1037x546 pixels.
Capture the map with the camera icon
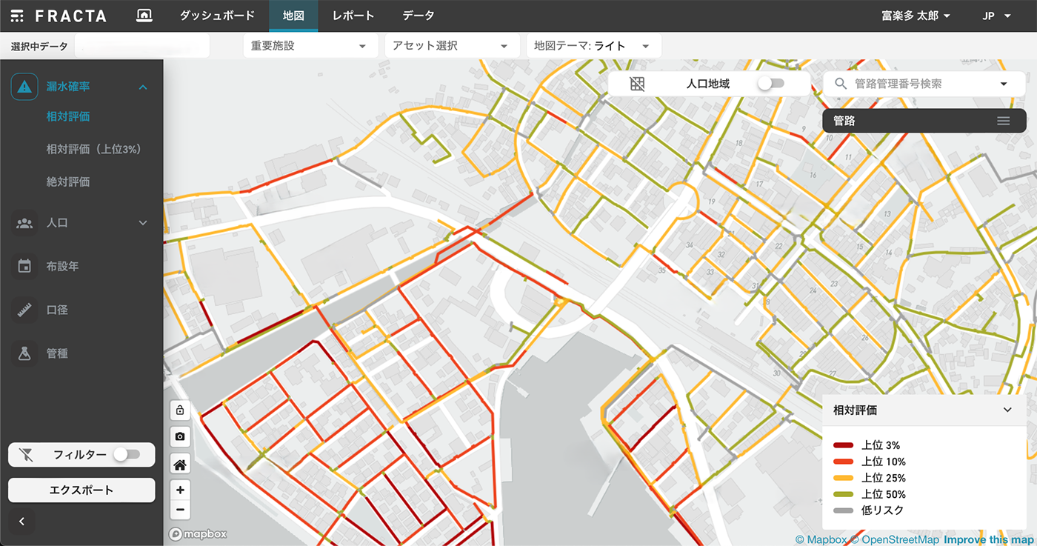(x=180, y=437)
